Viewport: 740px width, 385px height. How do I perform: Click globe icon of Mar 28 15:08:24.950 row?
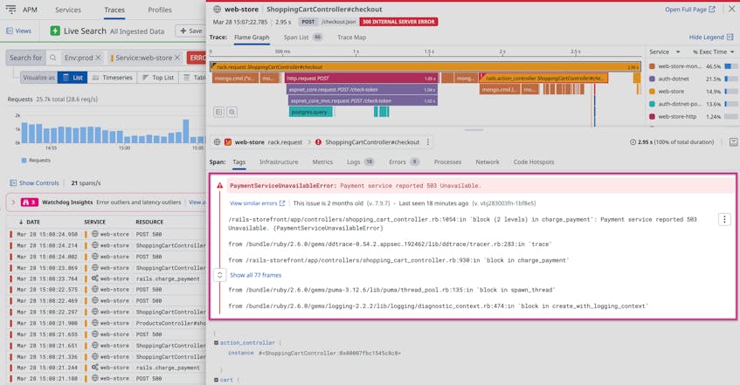(x=95, y=234)
